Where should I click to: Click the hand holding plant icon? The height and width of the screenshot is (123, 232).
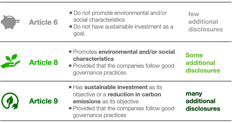click(x=10, y=61)
